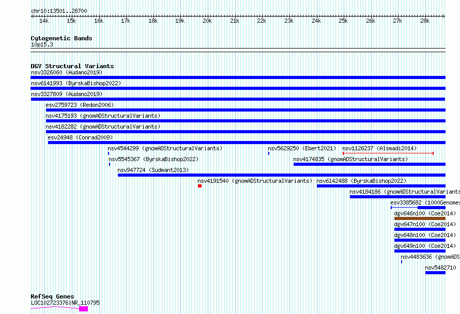Click the nsv947724 (Sudmant2013) label

(153, 170)
